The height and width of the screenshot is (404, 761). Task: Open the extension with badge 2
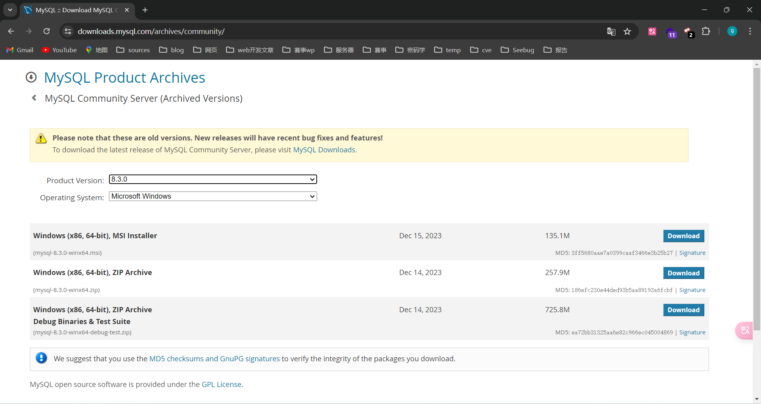(x=688, y=32)
